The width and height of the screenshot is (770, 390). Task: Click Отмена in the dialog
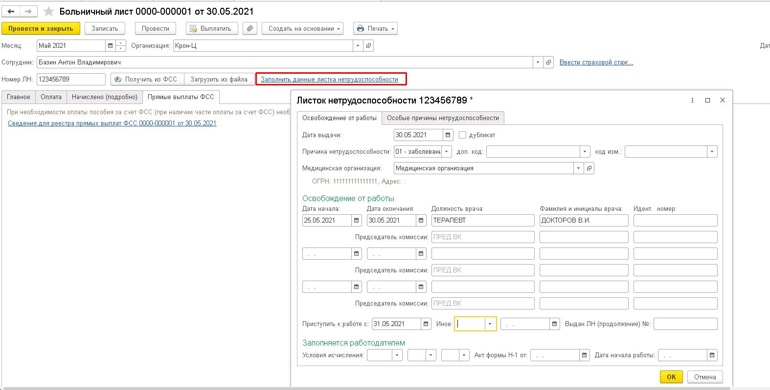(705, 377)
